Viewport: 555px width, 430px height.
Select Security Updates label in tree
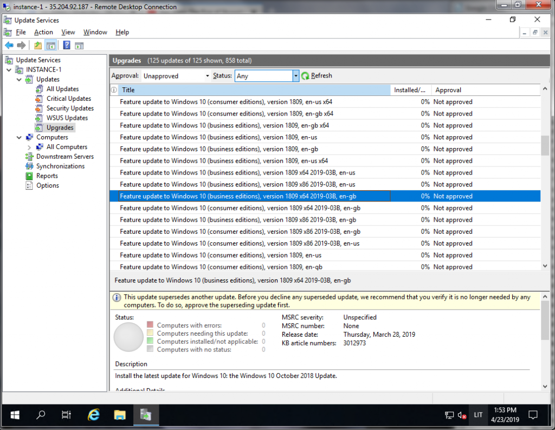click(70, 108)
